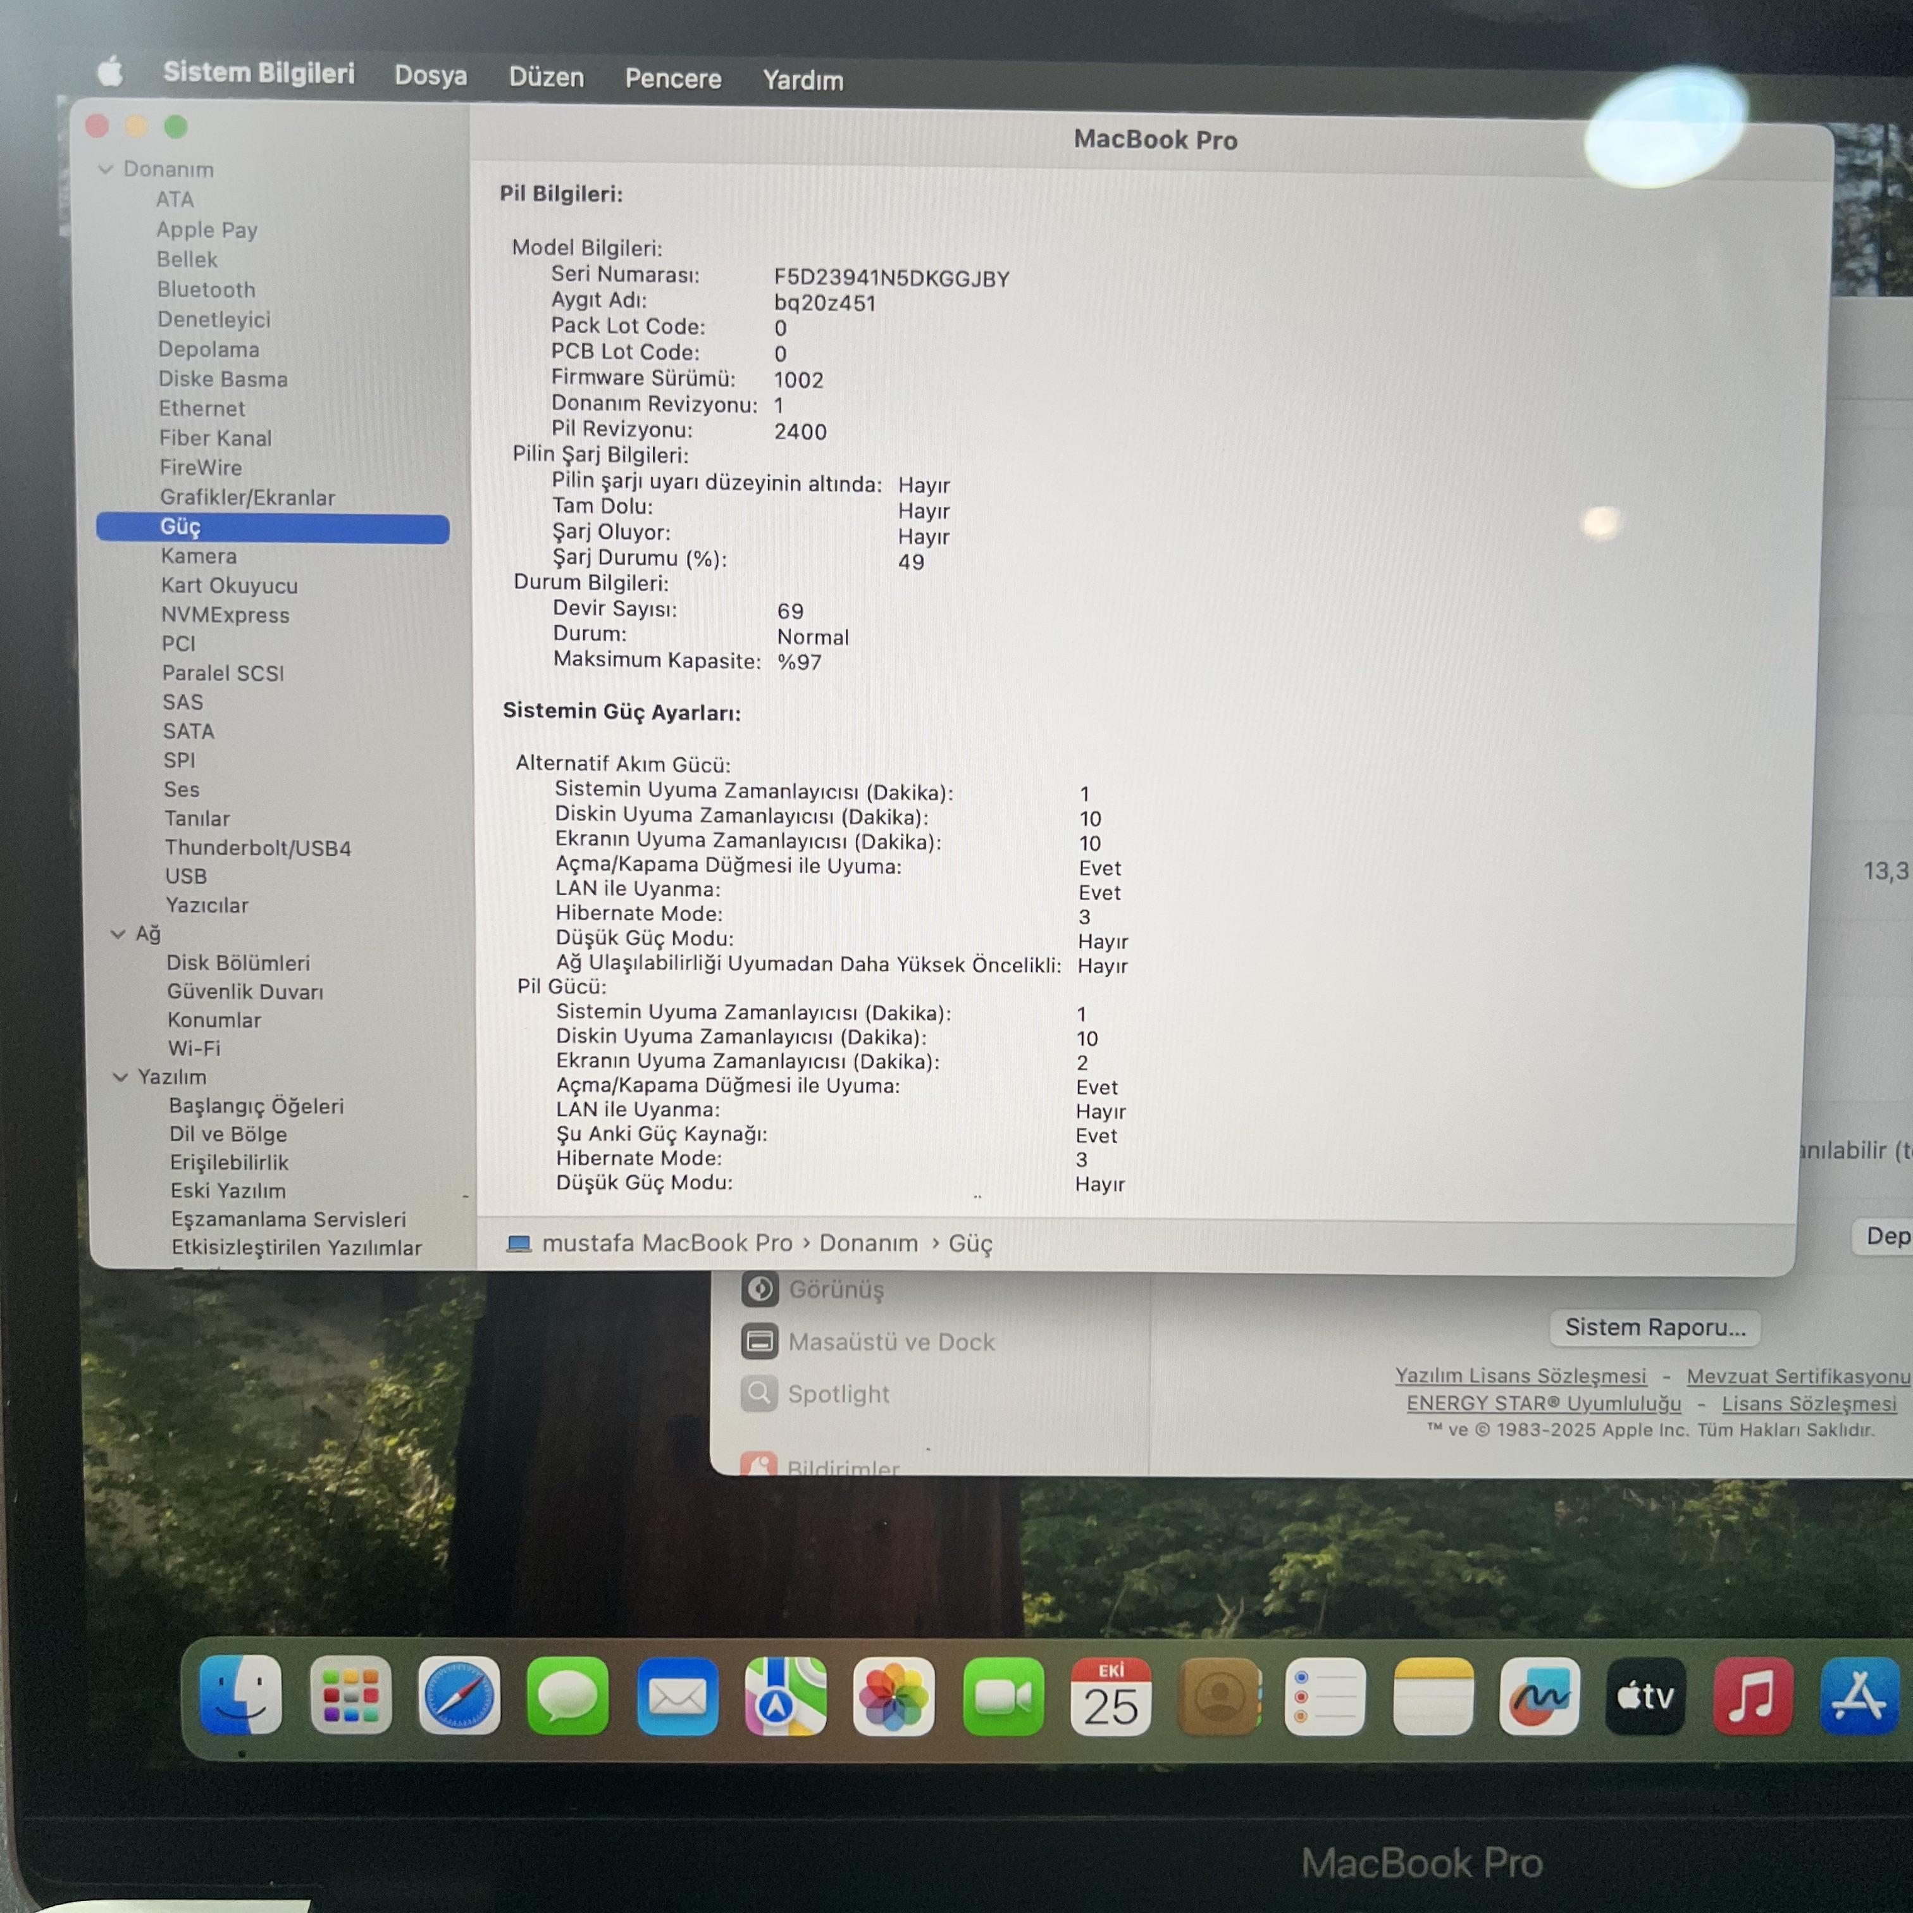Image resolution: width=1913 pixels, height=1913 pixels.
Task: Collapse the Ağ section in sidebar
Action: pyautogui.click(x=119, y=934)
